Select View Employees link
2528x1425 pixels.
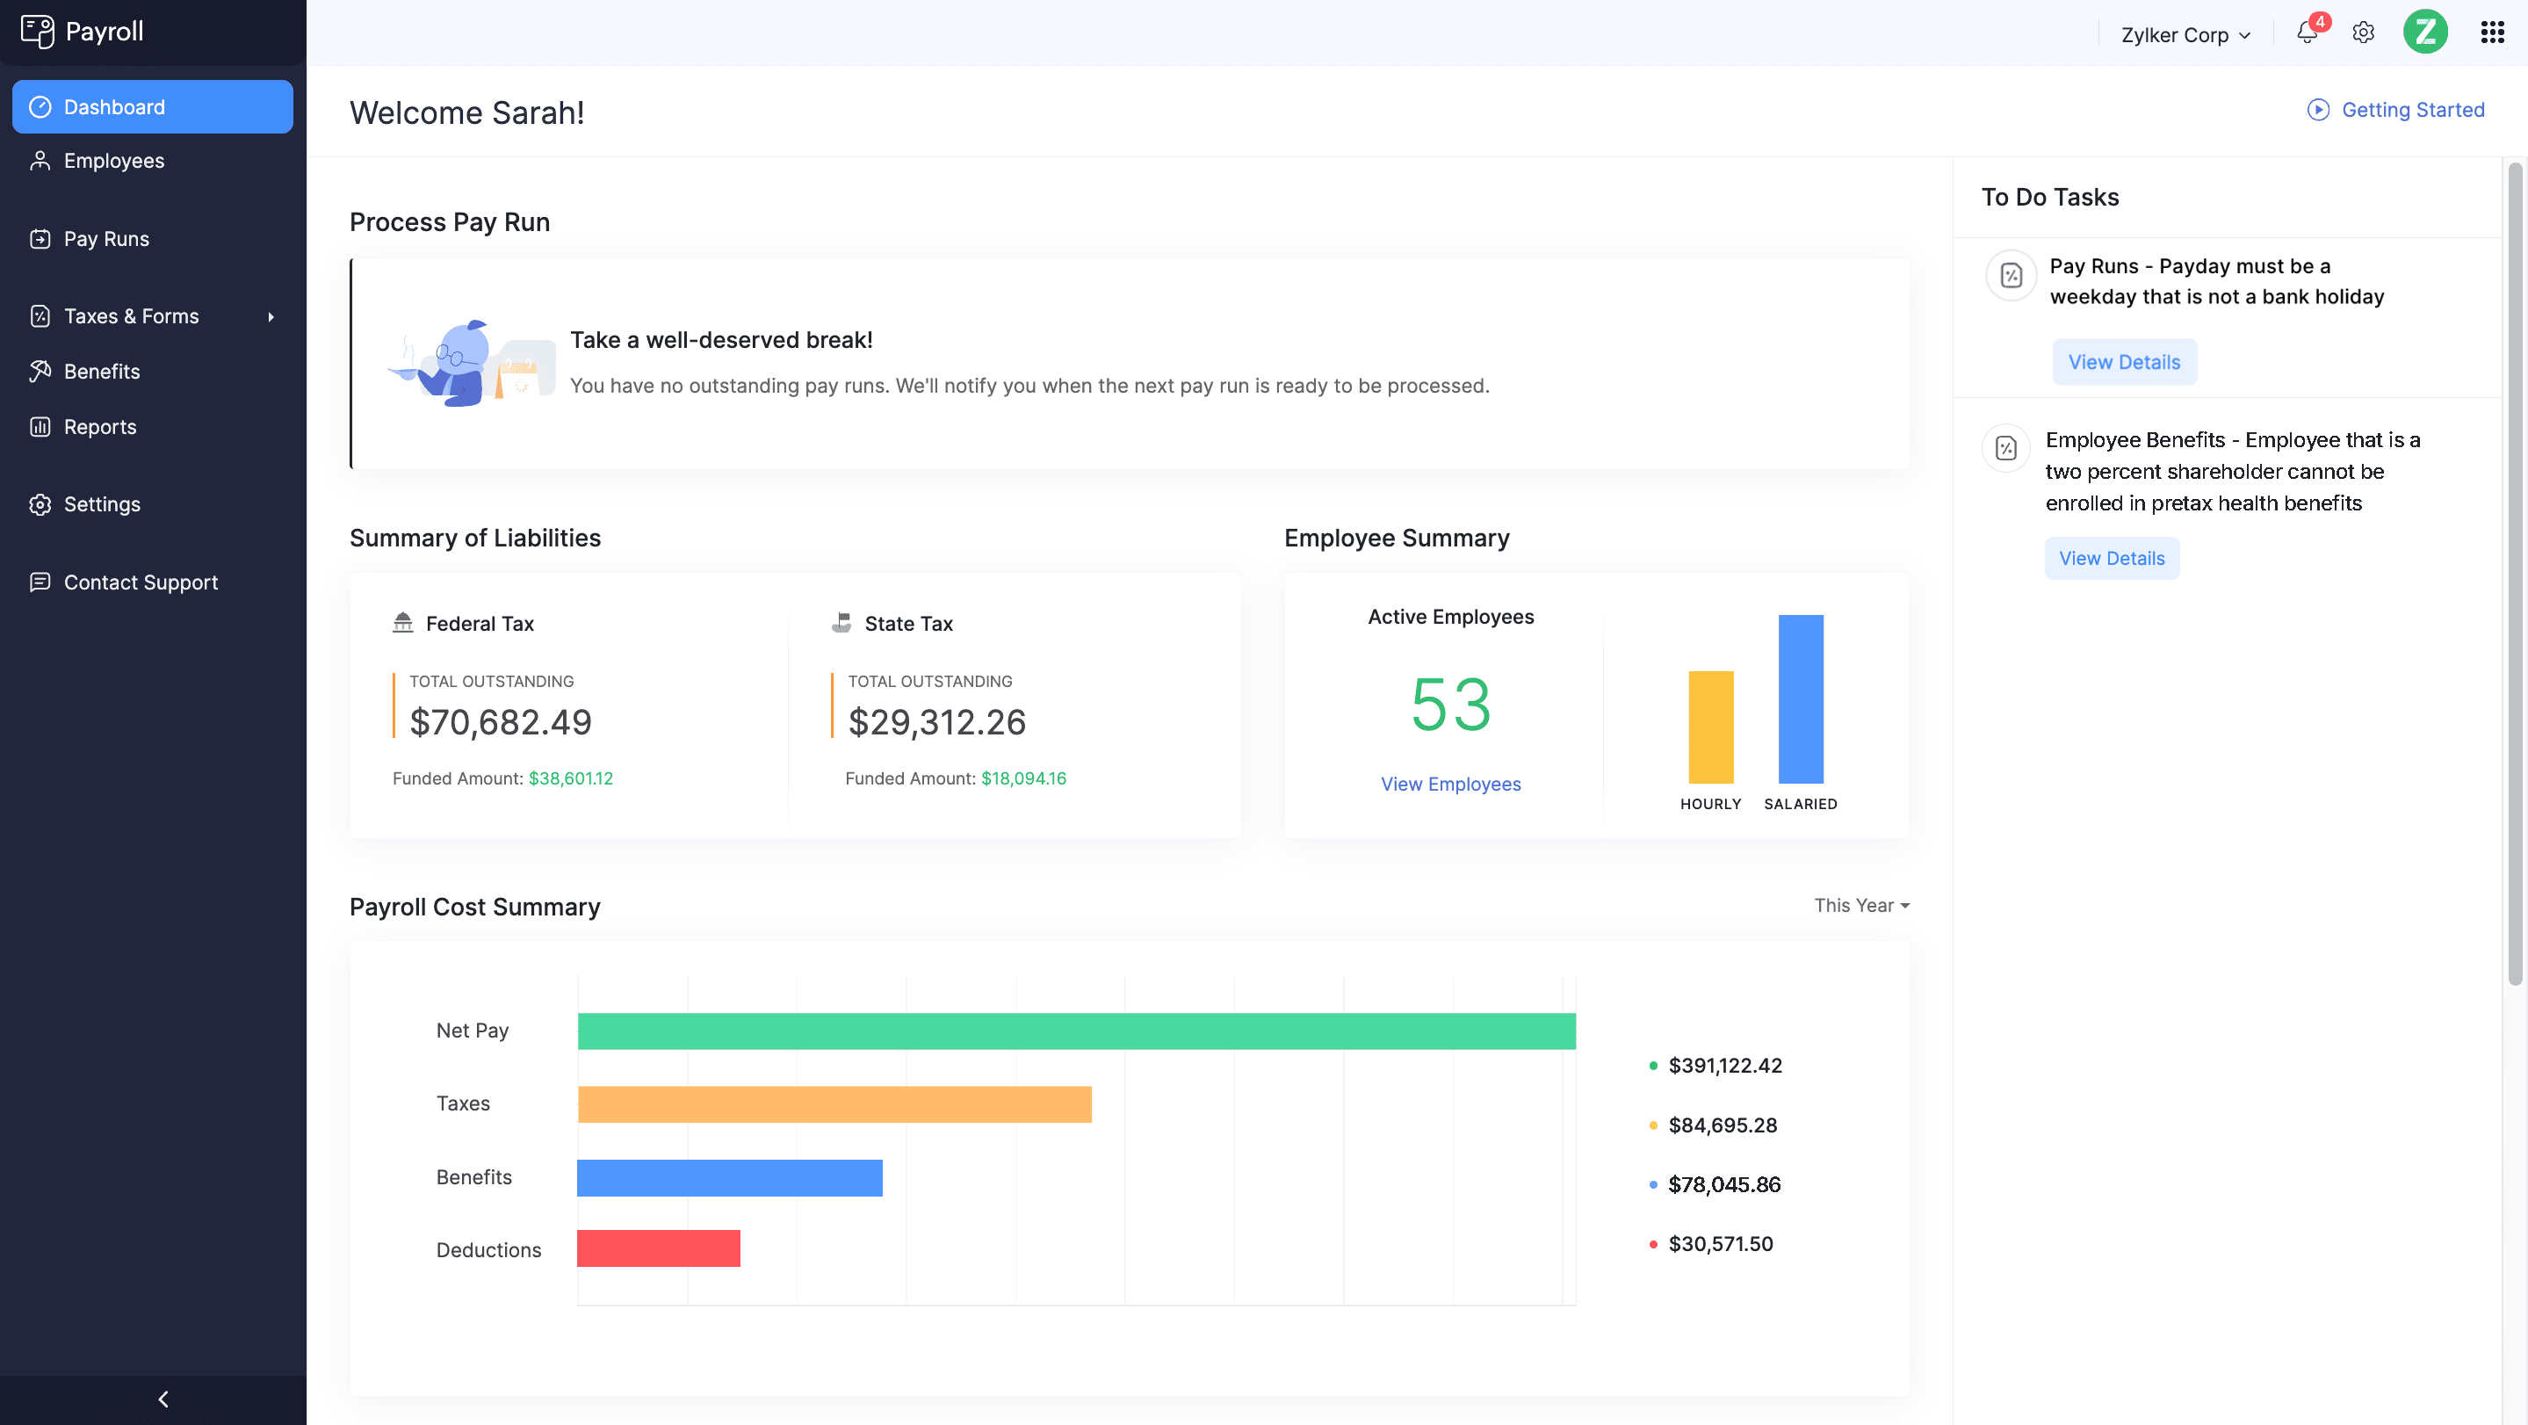click(x=1450, y=783)
